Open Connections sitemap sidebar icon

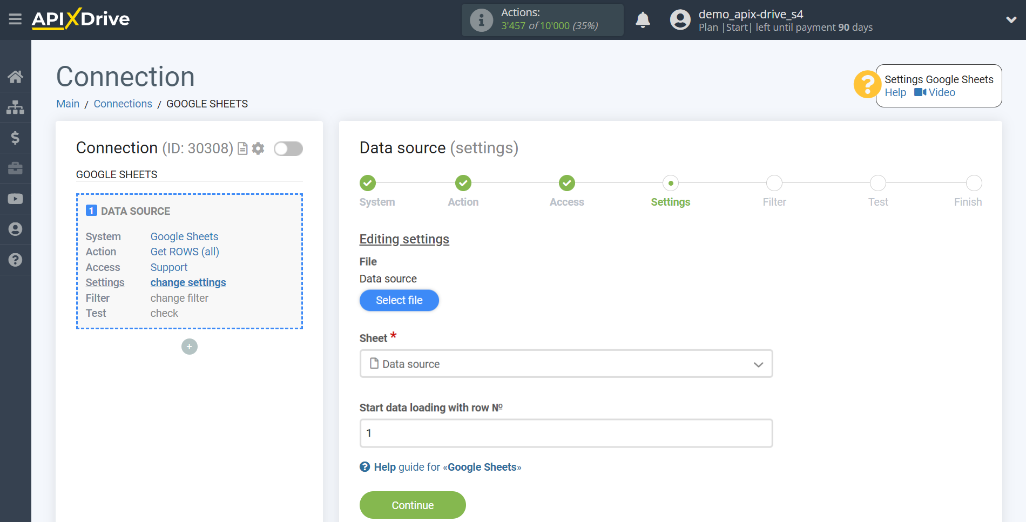pyautogui.click(x=15, y=107)
